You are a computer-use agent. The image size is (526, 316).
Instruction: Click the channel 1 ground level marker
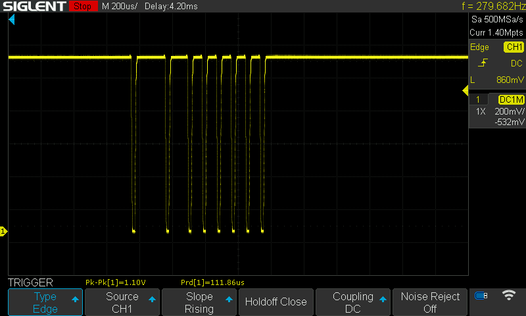[x=3, y=231]
